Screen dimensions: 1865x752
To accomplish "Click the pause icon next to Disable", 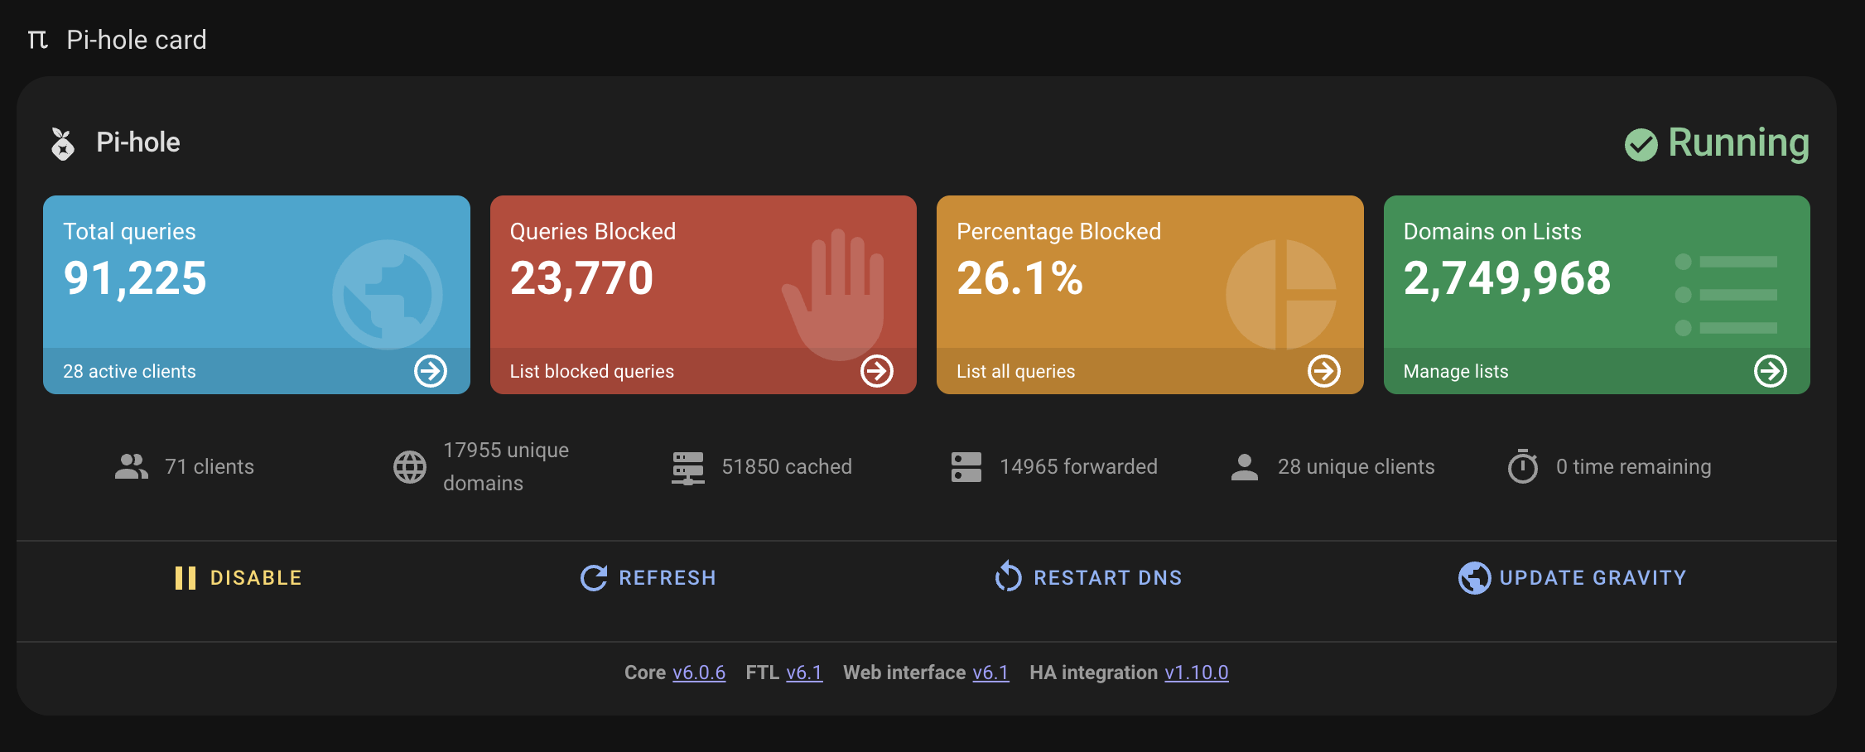I will click(186, 578).
